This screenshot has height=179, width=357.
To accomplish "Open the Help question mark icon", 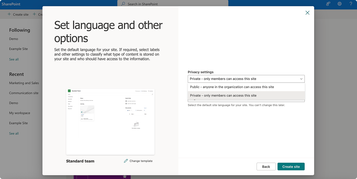I will point(351,4).
